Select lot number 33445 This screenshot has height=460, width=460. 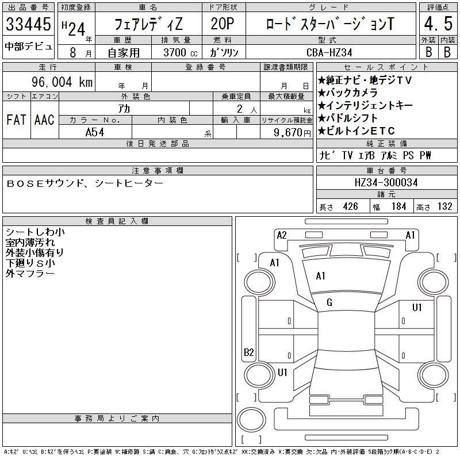tap(29, 25)
